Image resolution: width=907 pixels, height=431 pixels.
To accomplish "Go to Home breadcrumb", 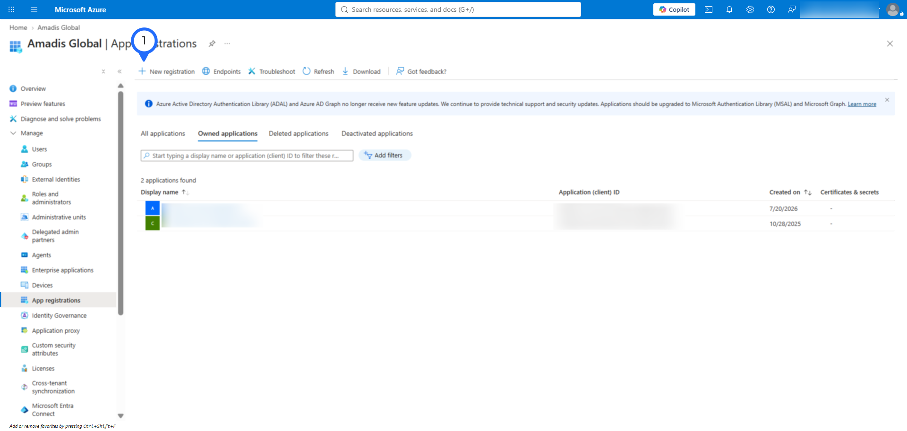I will tap(18, 27).
